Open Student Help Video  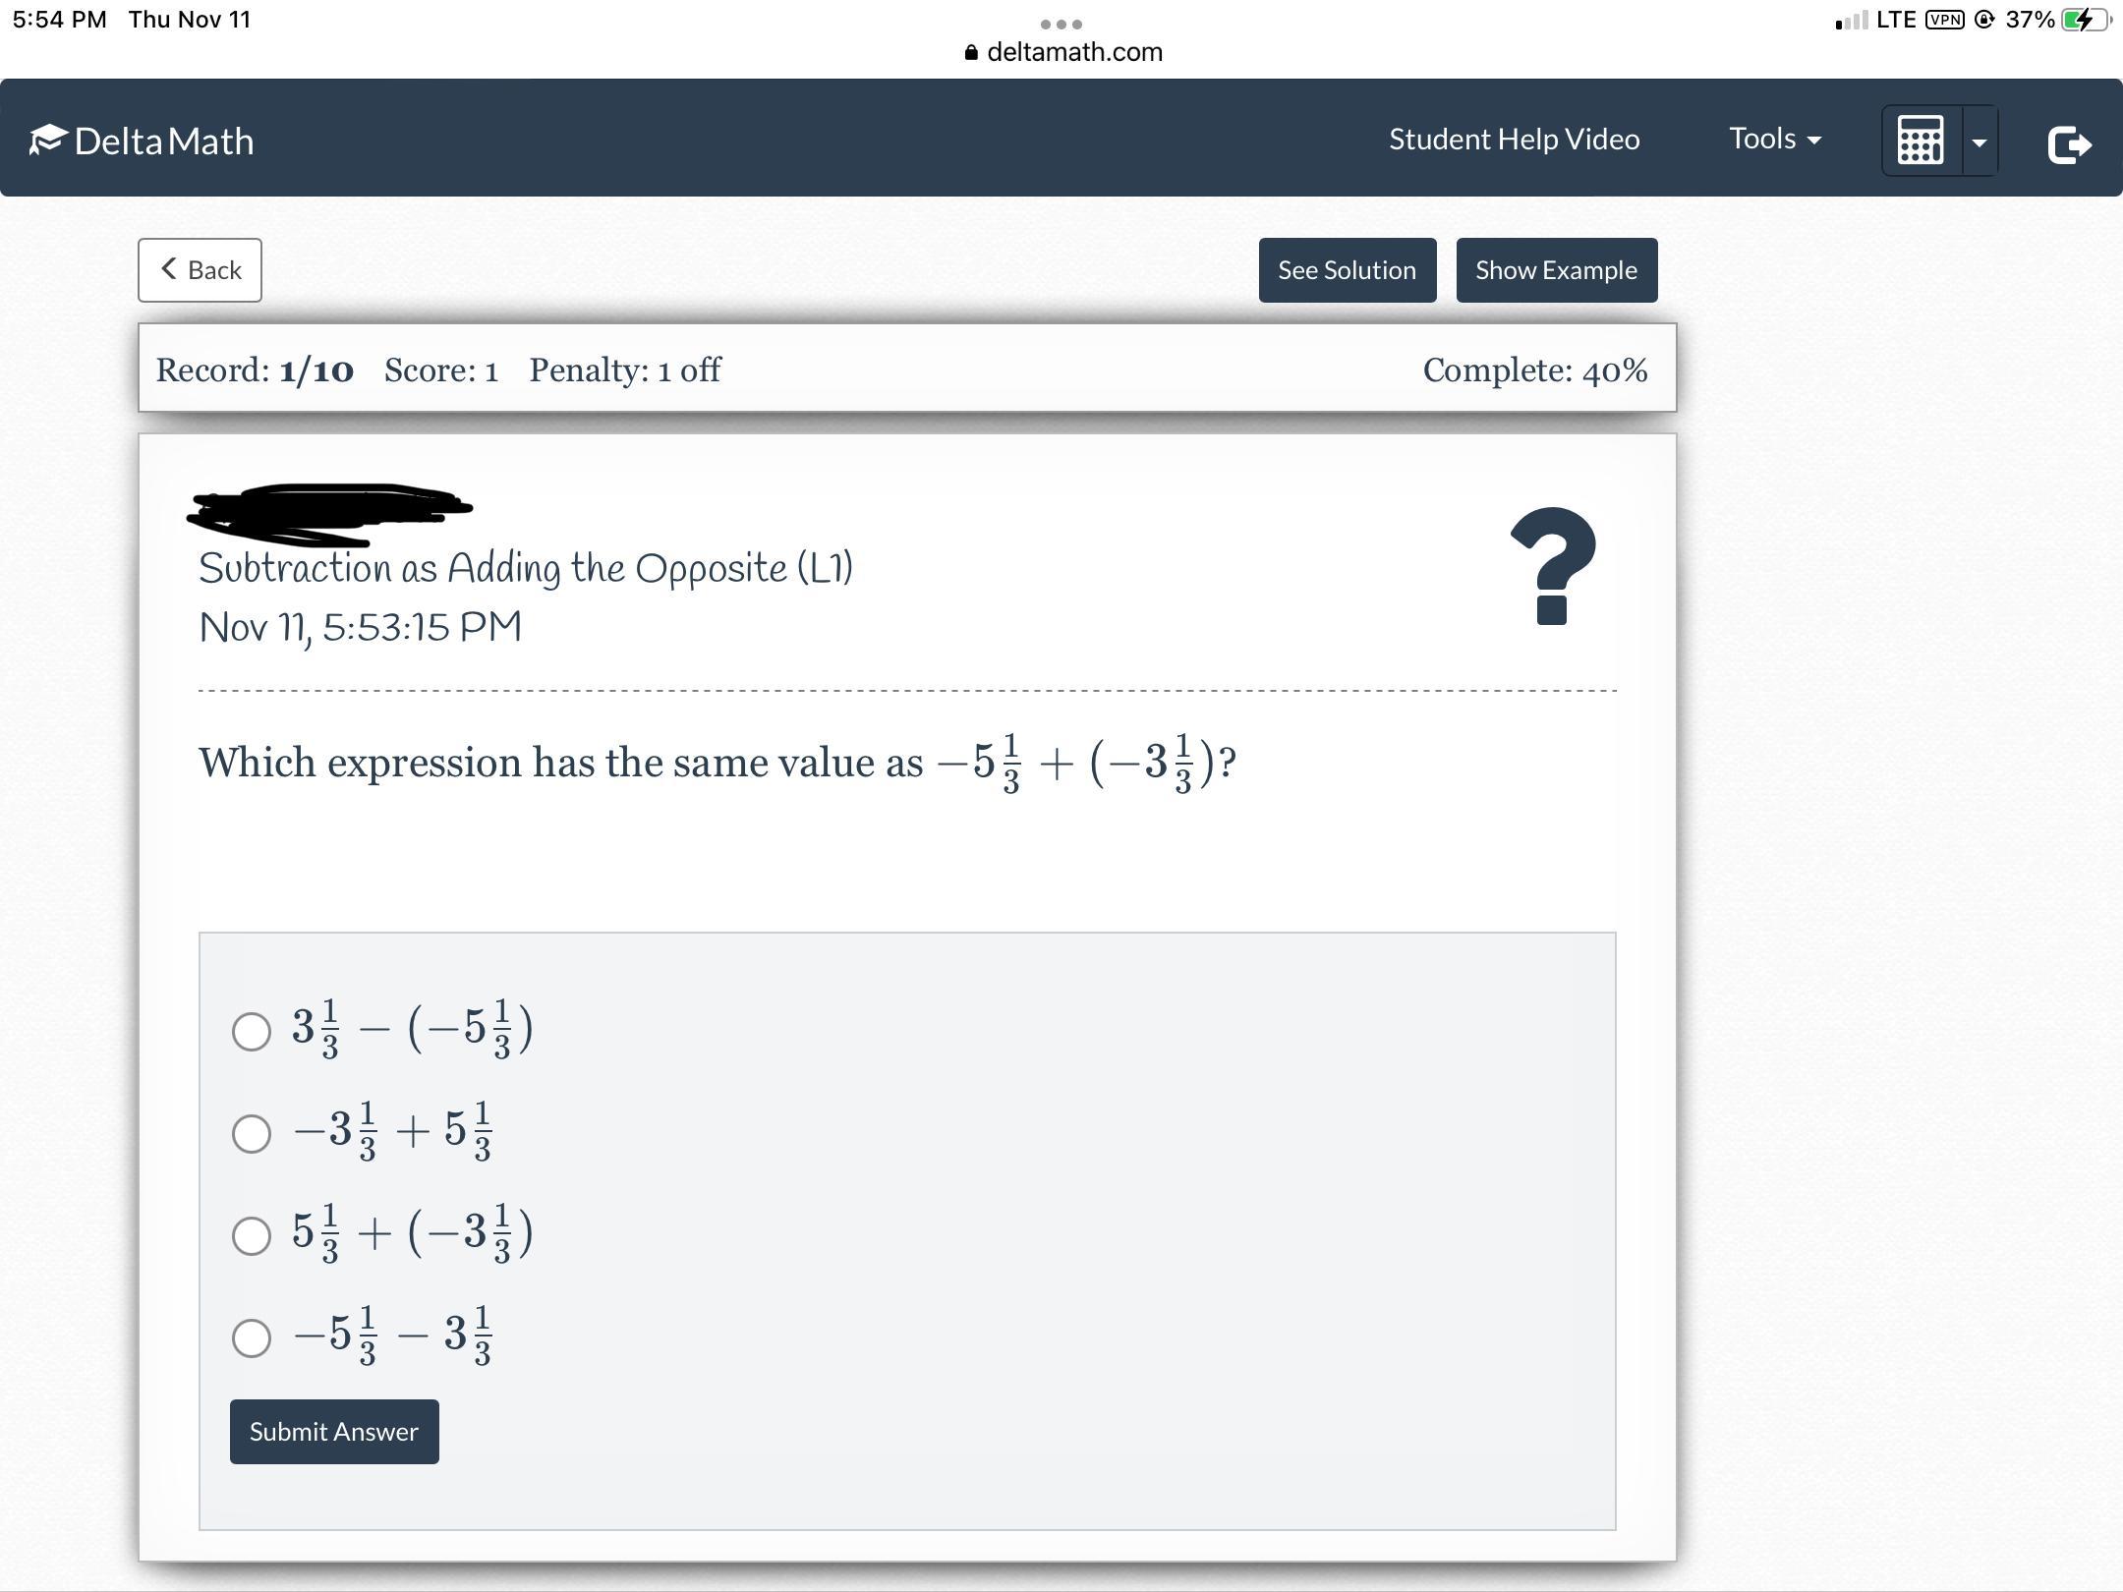coord(1514,139)
